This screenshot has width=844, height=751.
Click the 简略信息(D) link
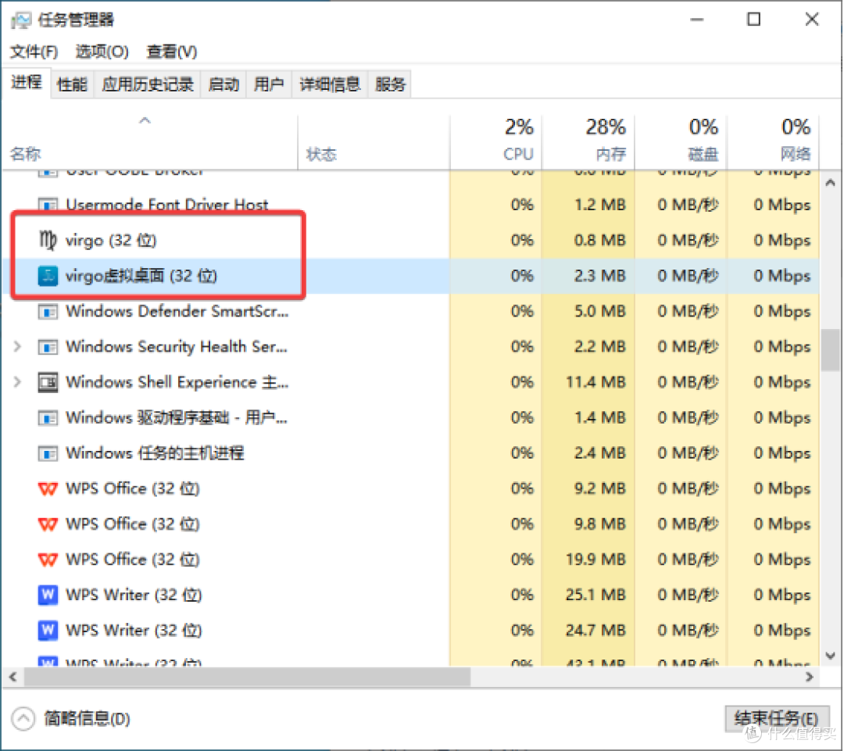87,719
